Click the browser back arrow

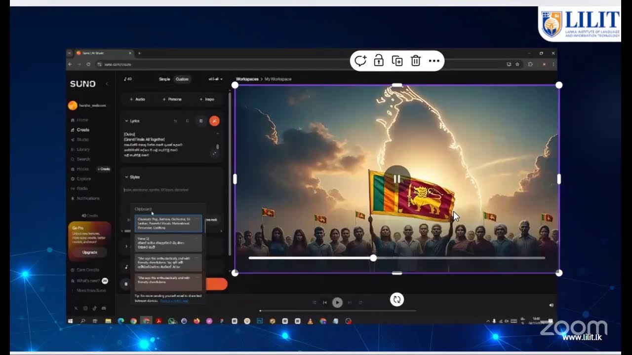click(x=70, y=64)
